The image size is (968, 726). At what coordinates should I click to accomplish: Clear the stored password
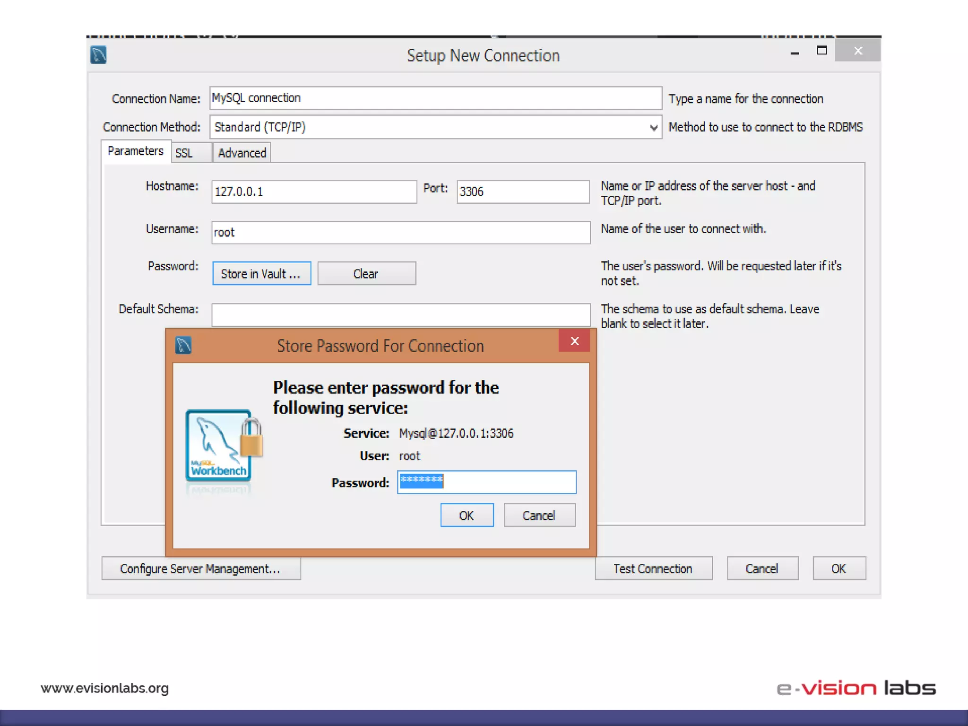(x=366, y=274)
